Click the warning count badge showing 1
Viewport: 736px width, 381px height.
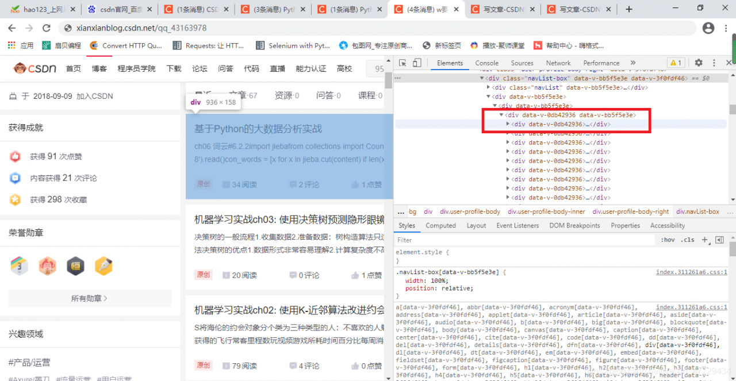(x=676, y=63)
